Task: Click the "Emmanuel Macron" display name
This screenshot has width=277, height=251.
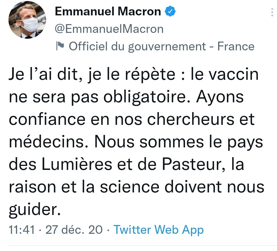Action: (108, 11)
